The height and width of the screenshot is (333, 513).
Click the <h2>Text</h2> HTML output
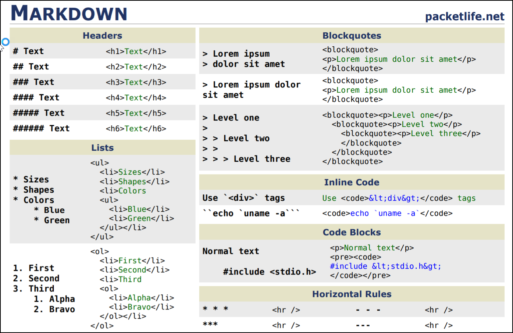click(136, 67)
